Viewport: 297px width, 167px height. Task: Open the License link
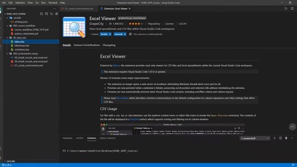tap(169, 24)
